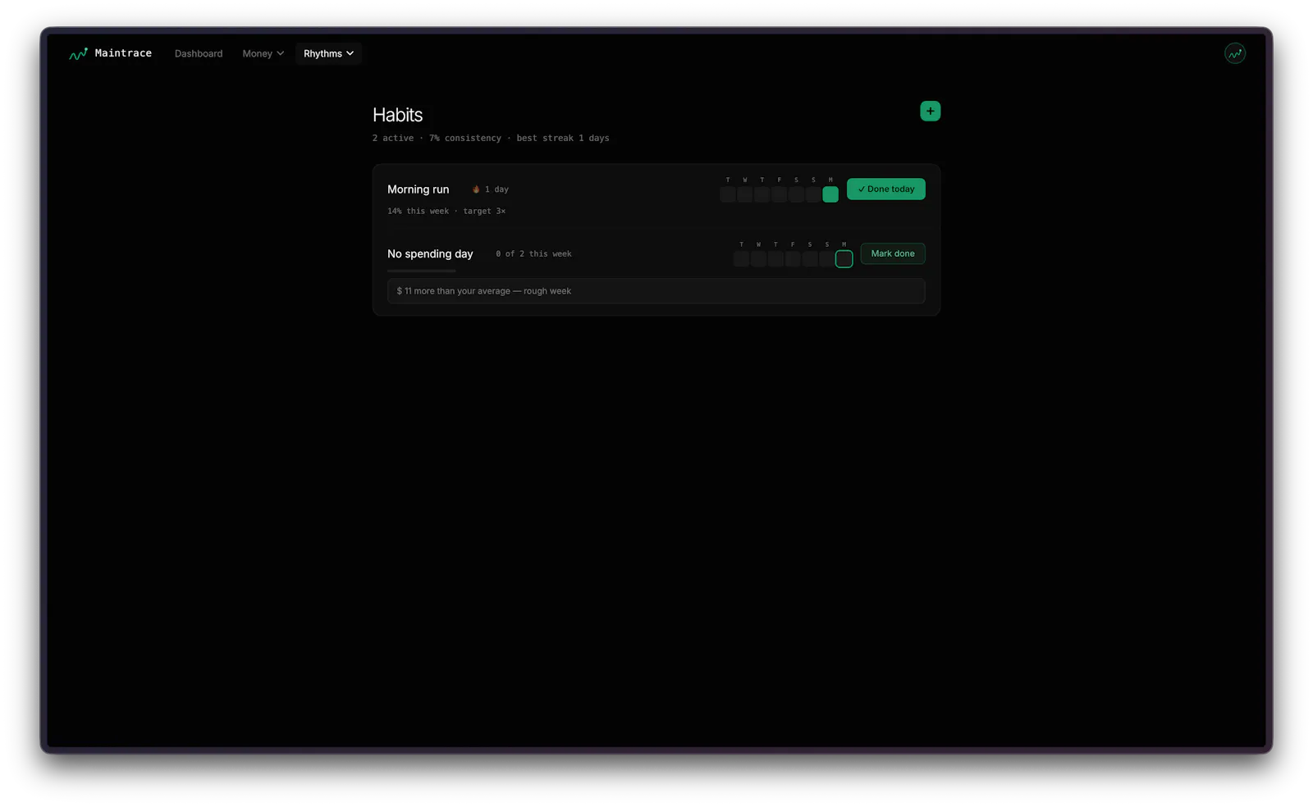Expand the Money dropdown menu
This screenshot has width=1313, height=807.
point(263,53)
